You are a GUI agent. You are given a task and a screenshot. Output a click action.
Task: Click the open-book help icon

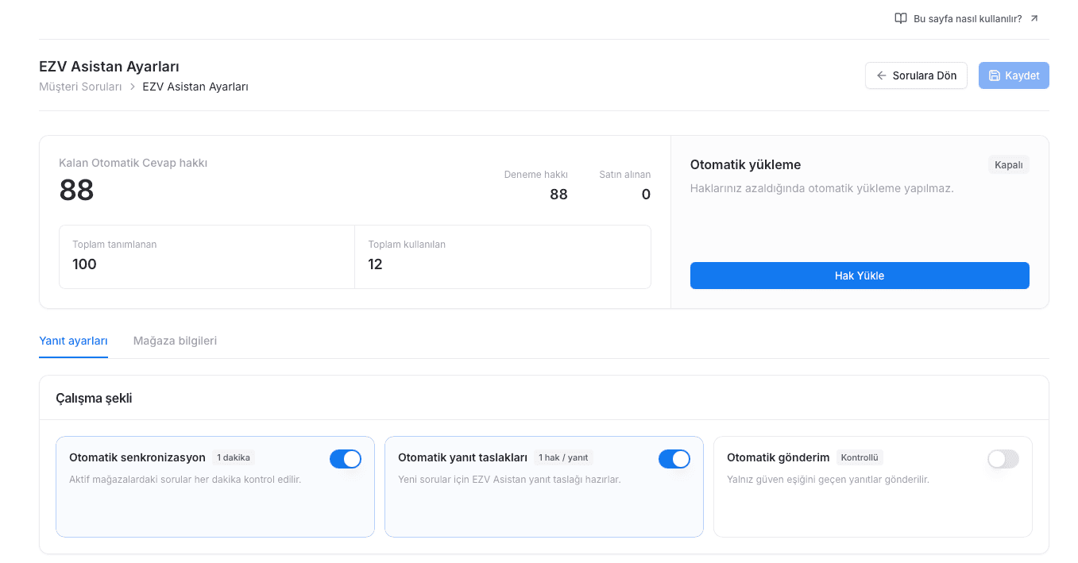click(x=901, y=18)
